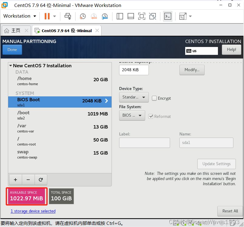Toggle the Reformat checkbox

click(151, 116)
